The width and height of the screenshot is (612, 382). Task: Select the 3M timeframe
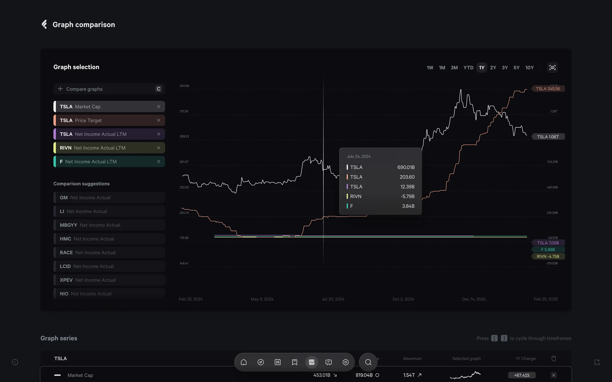454,67
